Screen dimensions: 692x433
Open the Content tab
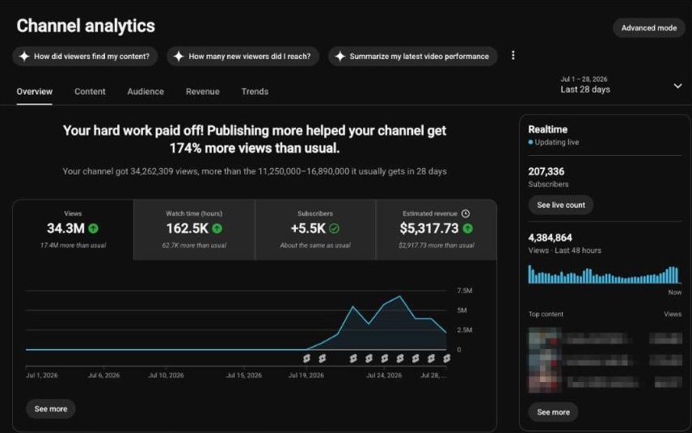[90, 92]
